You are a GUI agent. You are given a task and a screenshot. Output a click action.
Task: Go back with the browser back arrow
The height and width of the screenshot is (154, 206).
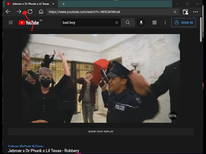point(8,12)
